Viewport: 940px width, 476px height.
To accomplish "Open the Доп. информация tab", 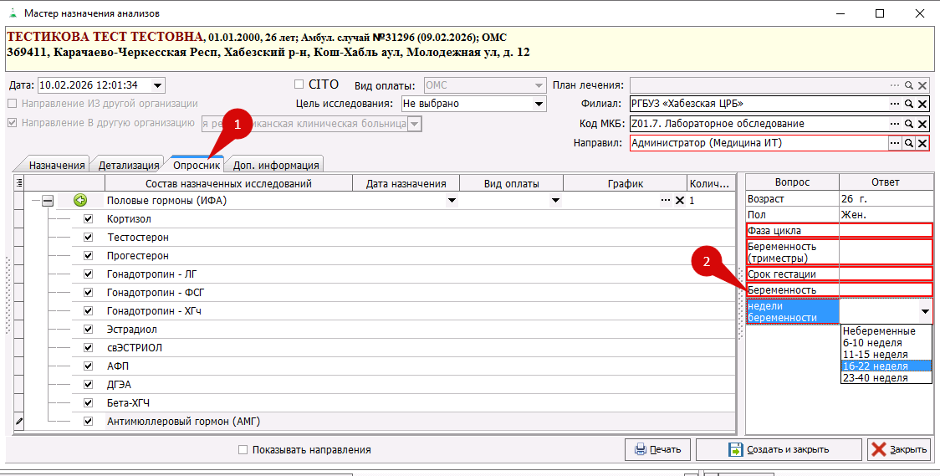I will point(275,165).
